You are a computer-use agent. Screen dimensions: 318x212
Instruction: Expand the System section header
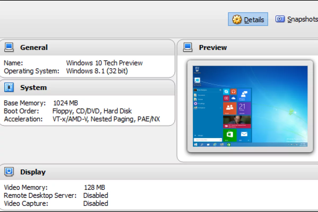coord(33,87)
